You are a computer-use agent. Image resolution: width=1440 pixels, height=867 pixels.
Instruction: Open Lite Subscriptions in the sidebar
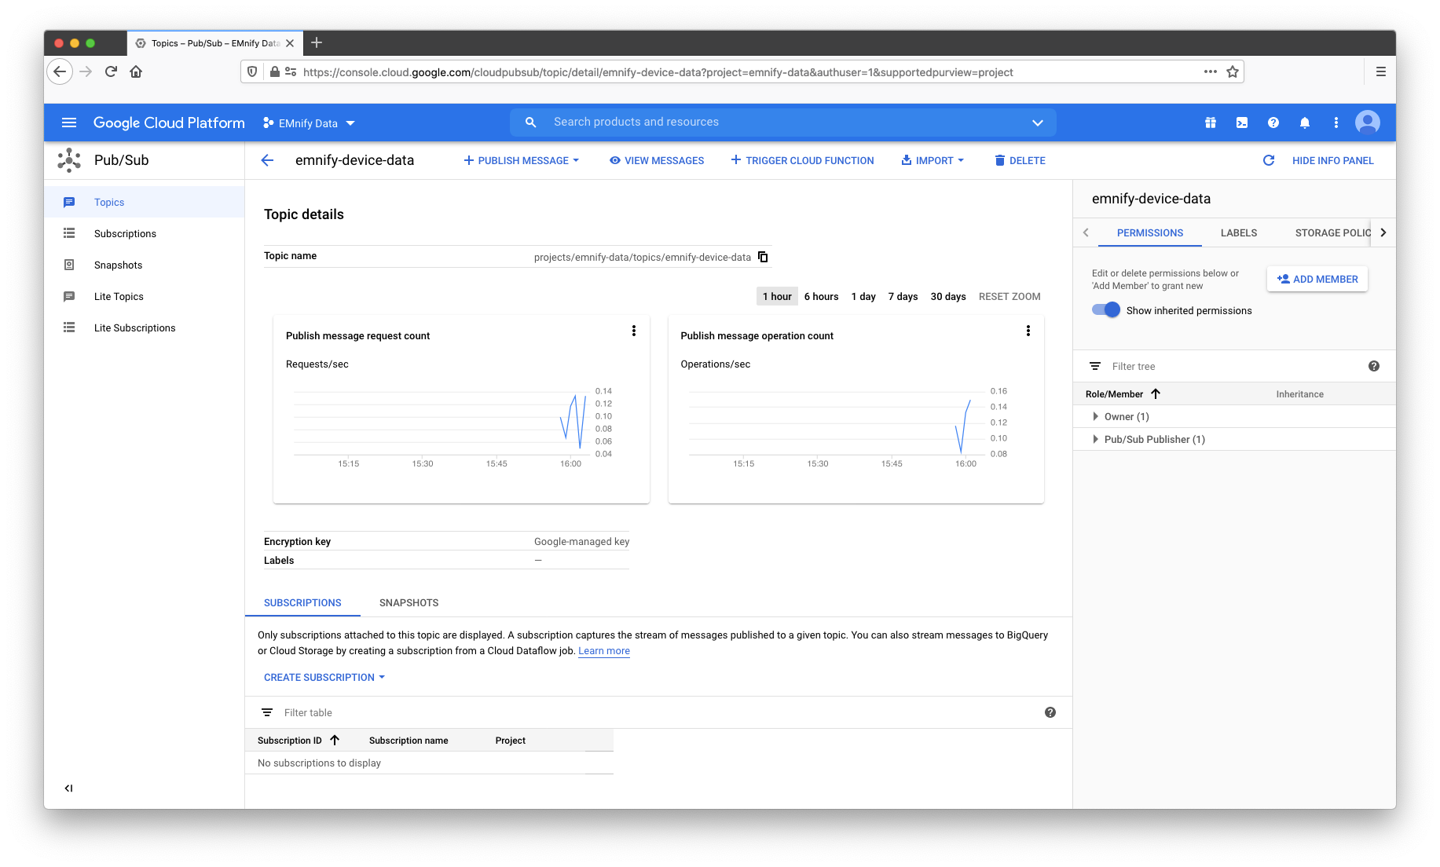point(145,327)
